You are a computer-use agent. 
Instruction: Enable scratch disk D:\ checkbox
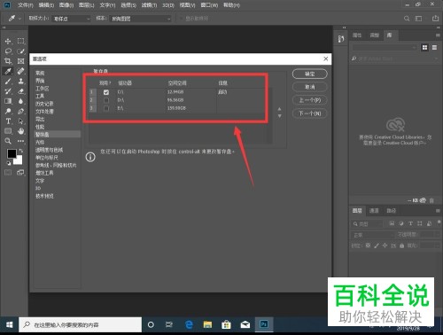point(106,100)
